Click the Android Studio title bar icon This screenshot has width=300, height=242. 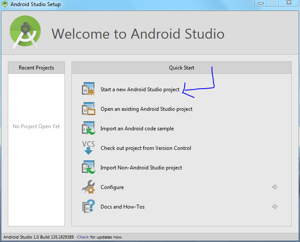[5, 4]
